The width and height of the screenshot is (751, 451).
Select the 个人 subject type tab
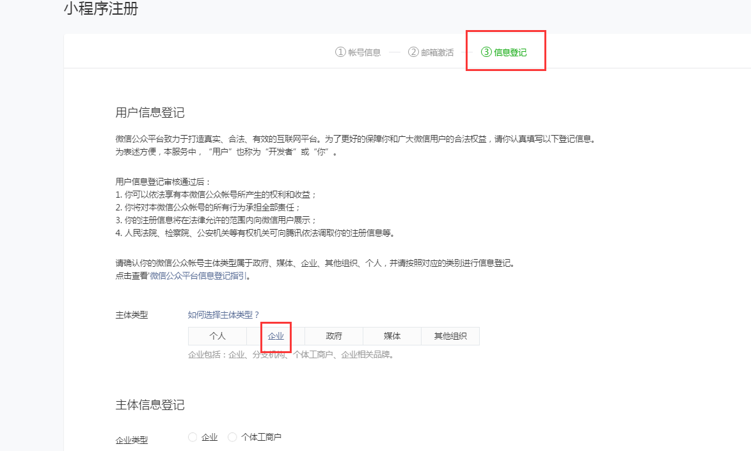[x=217, y=336]
